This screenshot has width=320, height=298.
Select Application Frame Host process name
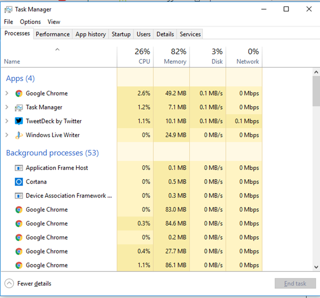click(x=56, y=168)
